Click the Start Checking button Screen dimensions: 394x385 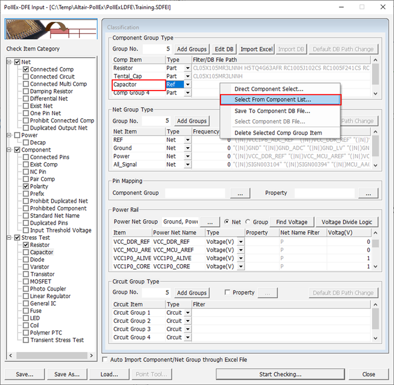[280, 375]
